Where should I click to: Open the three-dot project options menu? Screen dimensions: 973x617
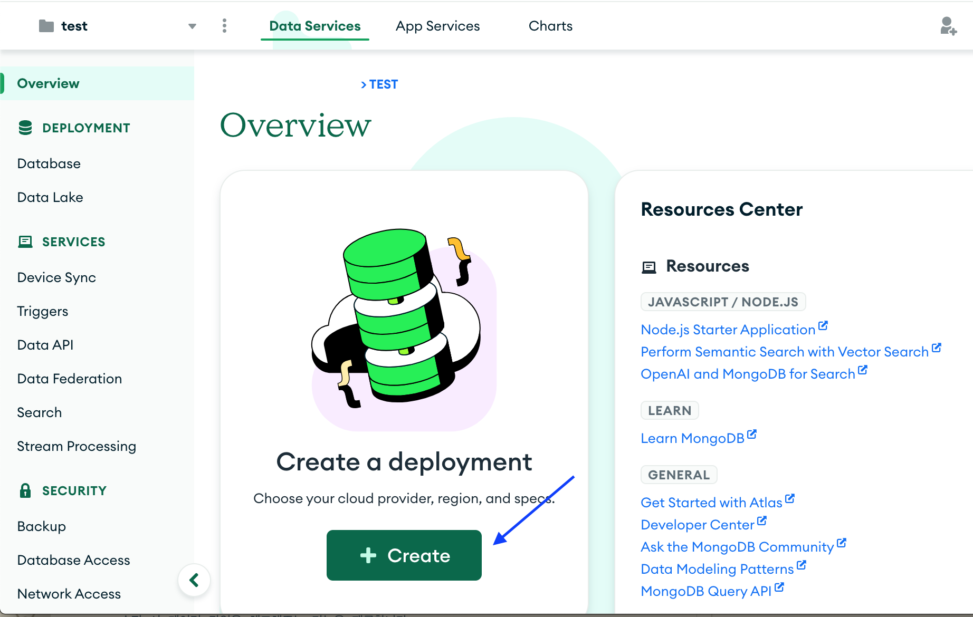(225, 26)
